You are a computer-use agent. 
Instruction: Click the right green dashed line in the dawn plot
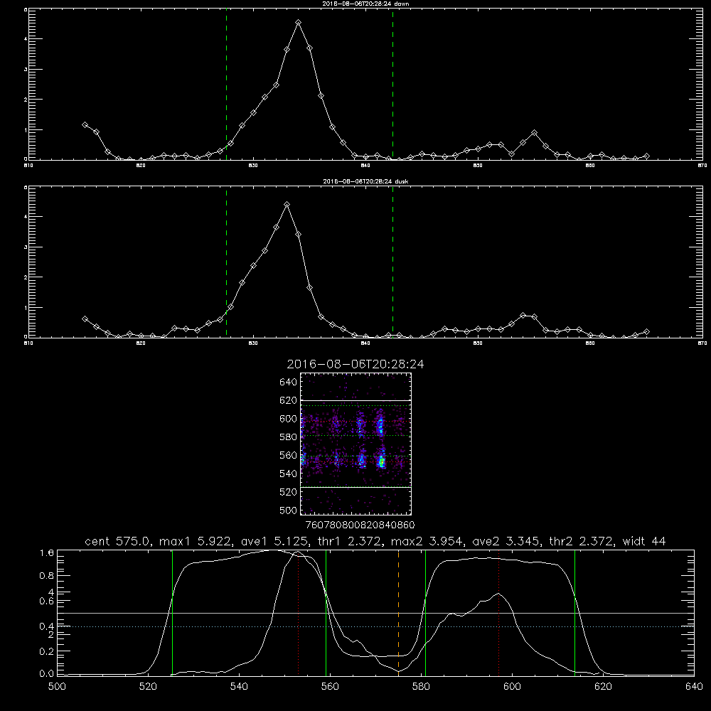point(392,84)
